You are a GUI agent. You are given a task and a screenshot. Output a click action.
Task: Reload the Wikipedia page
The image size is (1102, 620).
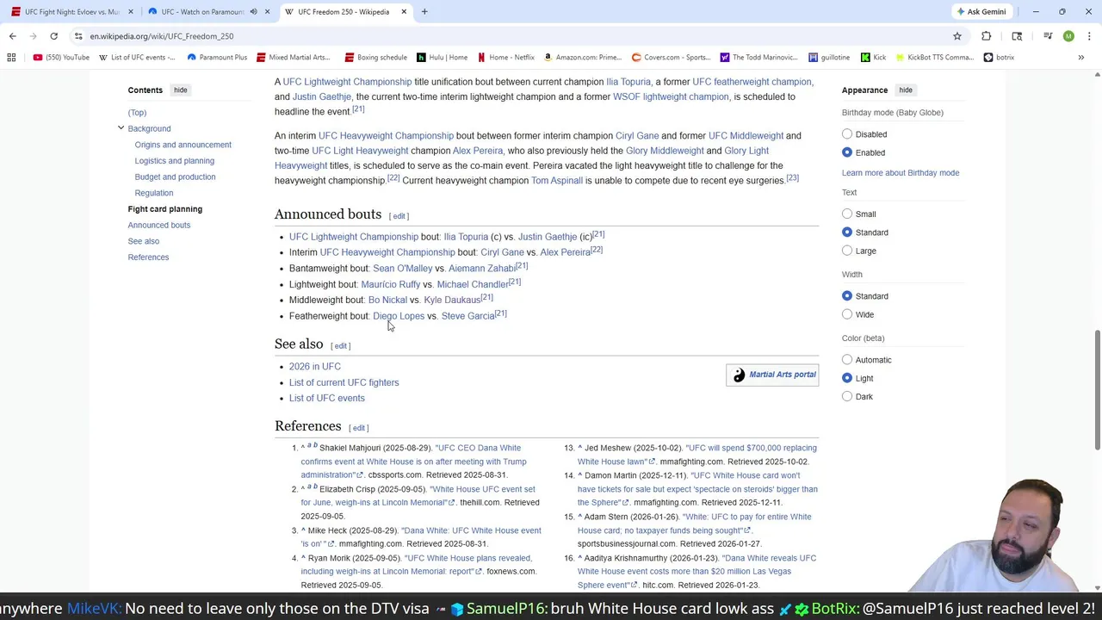pyautogui.click(x=53, y=36)
